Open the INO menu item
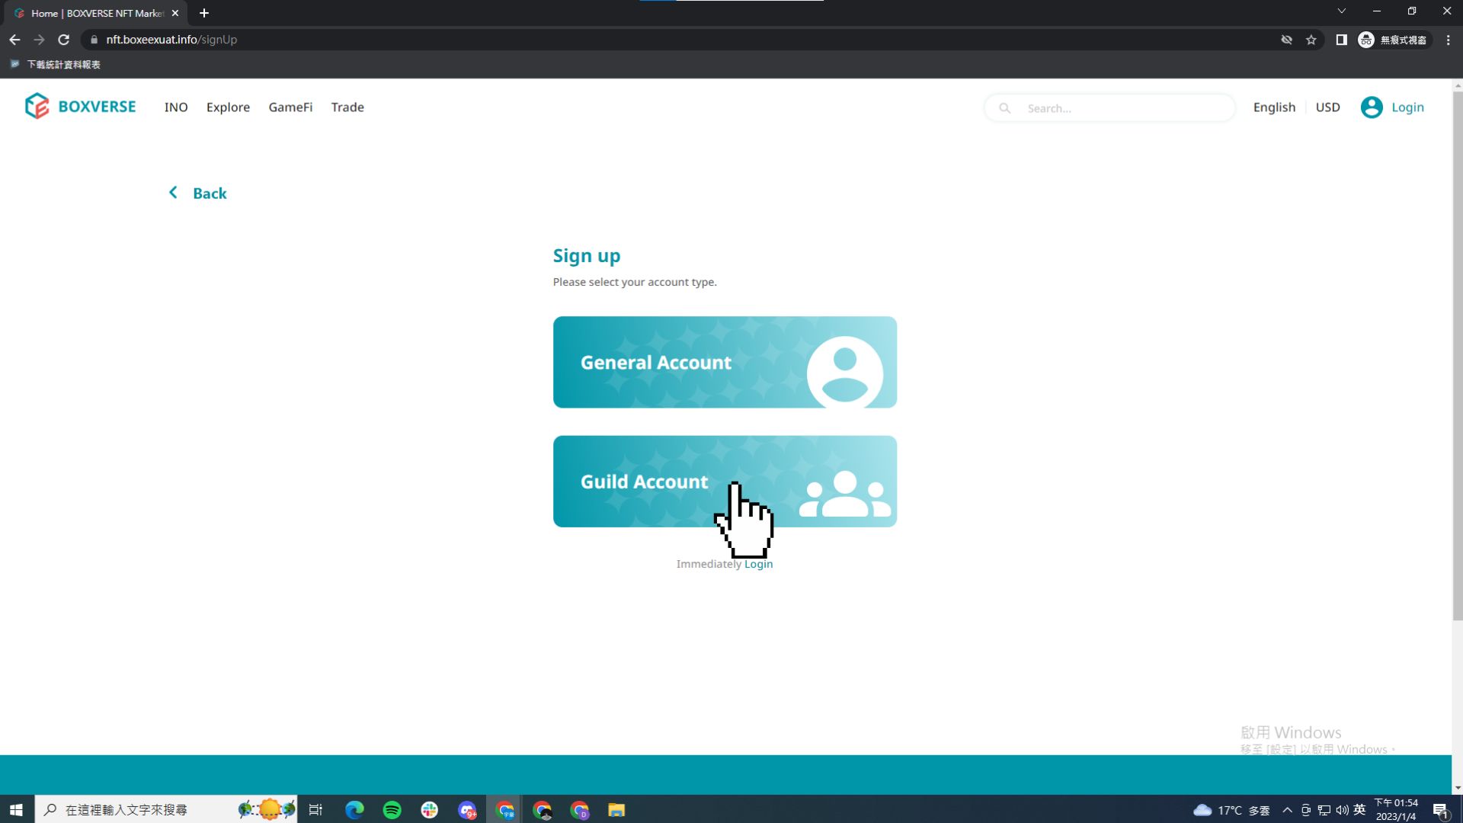Viewport: 1463px width, 823px height. point(176,107)
